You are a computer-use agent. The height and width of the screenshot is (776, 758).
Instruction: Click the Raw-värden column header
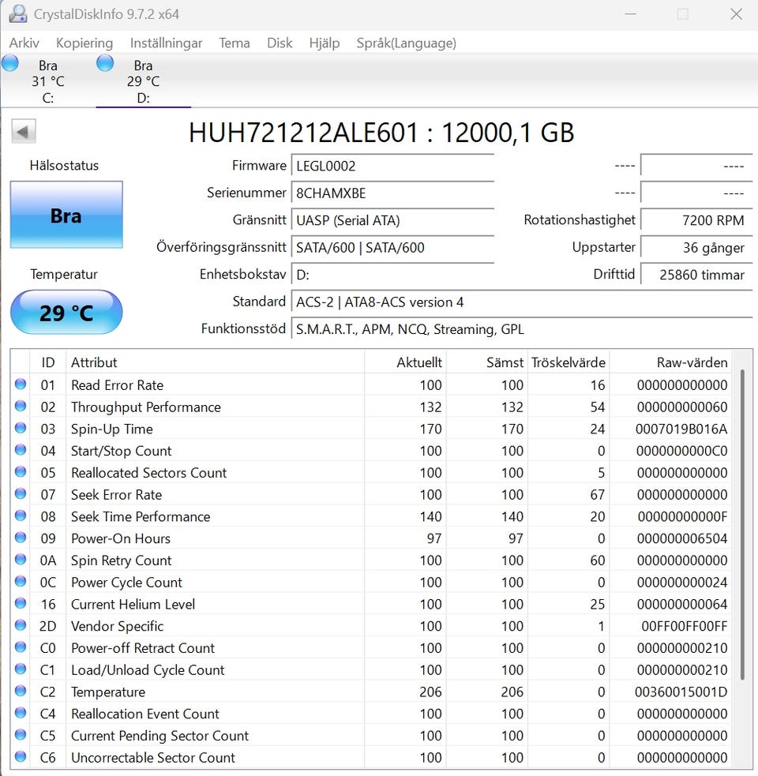coord(692,362)
